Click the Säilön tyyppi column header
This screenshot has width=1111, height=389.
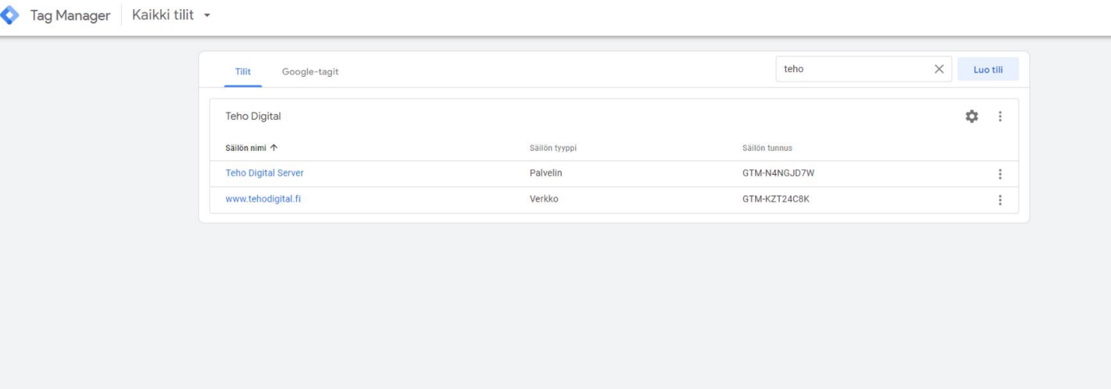(x=553, y=148)
